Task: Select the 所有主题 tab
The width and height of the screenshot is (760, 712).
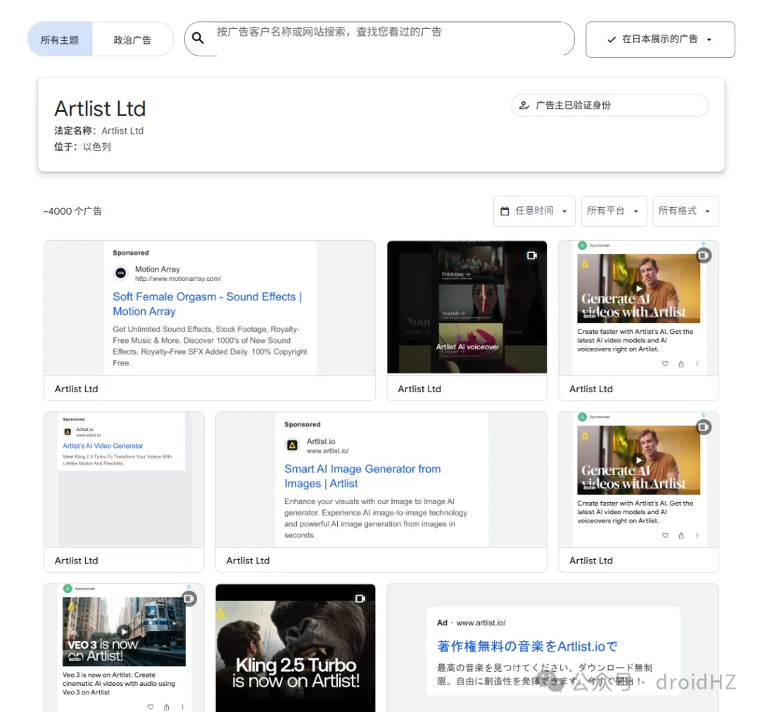Action: point(61,39)
